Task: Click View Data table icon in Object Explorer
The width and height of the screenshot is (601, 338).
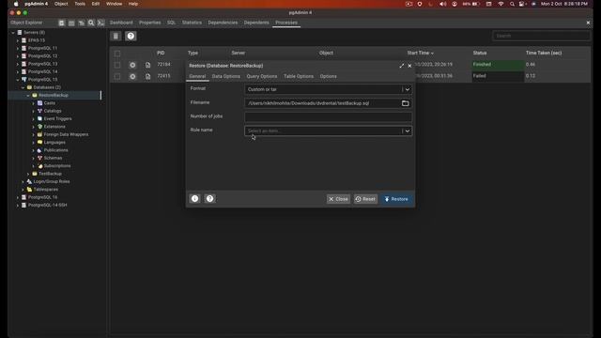Action: point(71,23)
